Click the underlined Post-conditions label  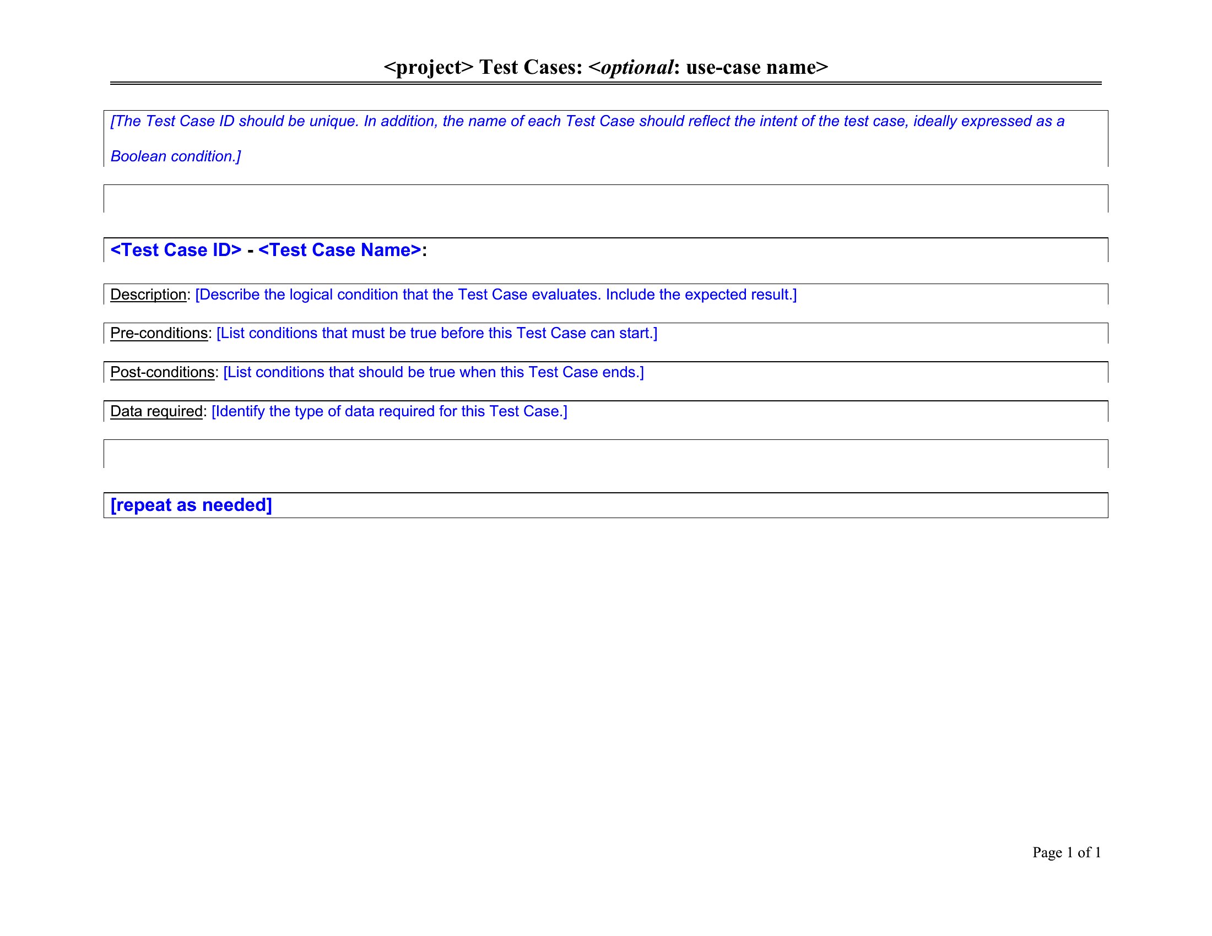point(162,372)
